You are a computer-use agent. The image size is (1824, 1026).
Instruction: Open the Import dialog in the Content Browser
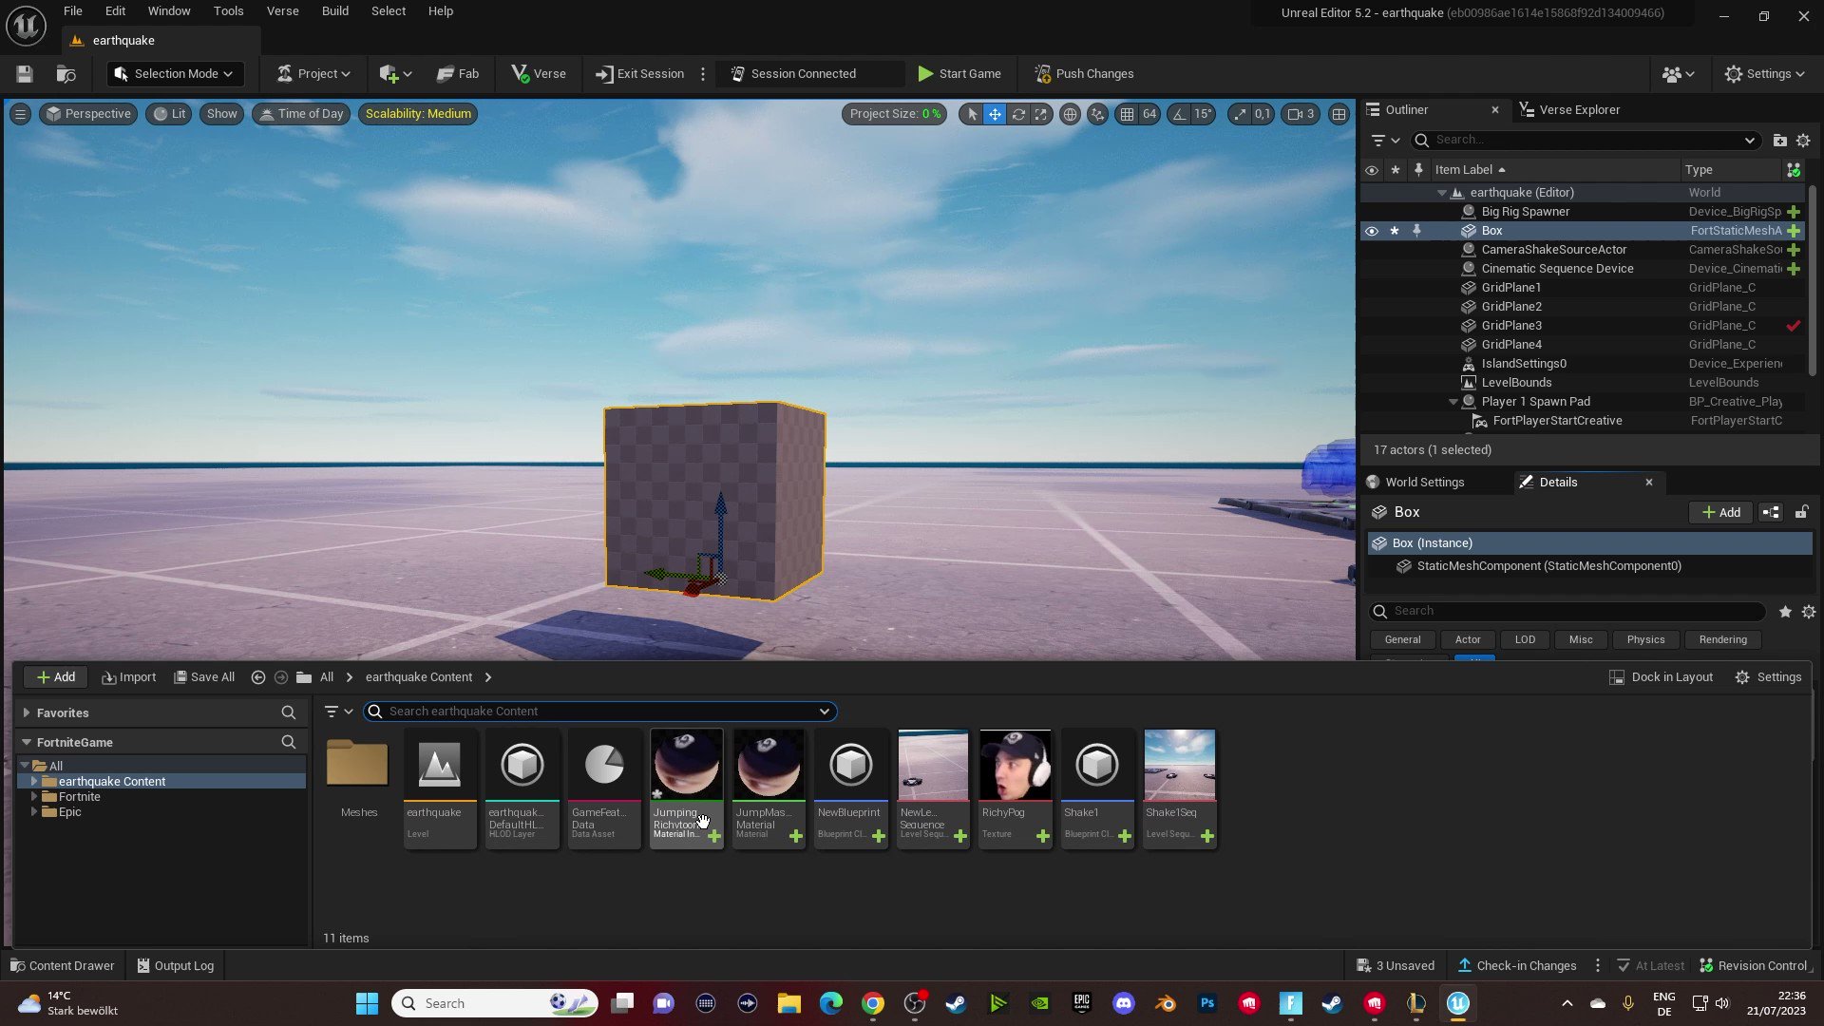(x=129, y=676)
